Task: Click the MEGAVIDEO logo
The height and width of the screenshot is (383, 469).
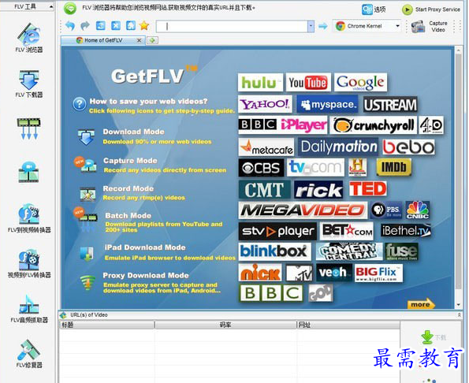Action: point(303,210)
